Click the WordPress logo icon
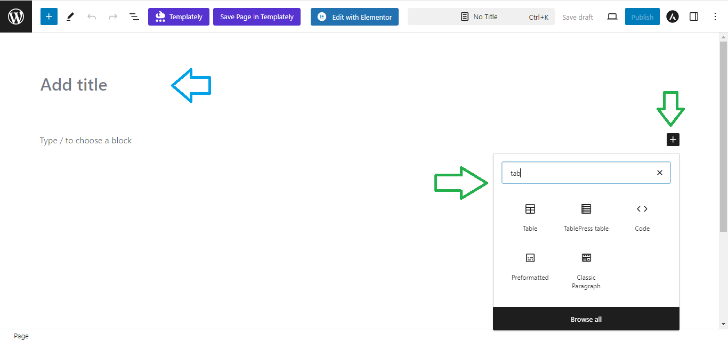728x341 pixels. click(x=16, y=17)
